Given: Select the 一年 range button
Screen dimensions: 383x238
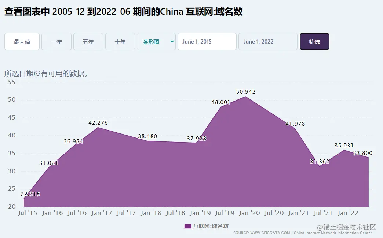Looking at the screenshot, I should click(56, 42).
